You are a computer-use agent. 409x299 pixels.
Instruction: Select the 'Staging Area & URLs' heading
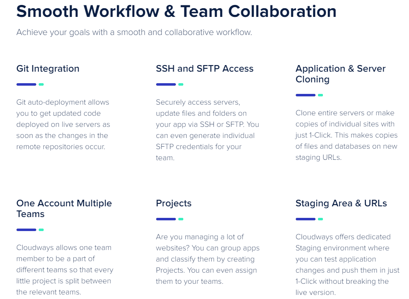tap(341, 203)
